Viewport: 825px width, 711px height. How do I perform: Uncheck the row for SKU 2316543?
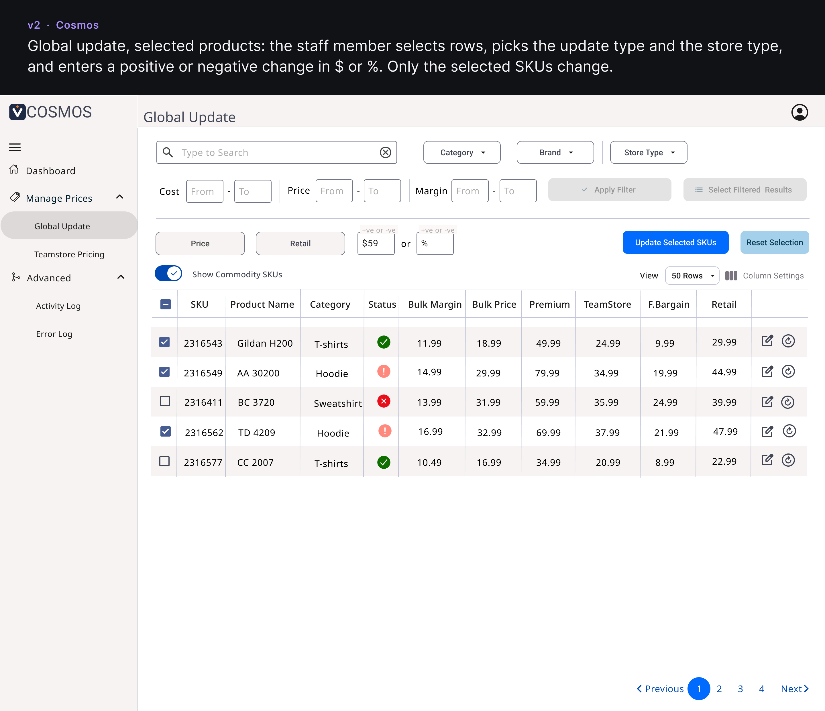pos(164,342)
